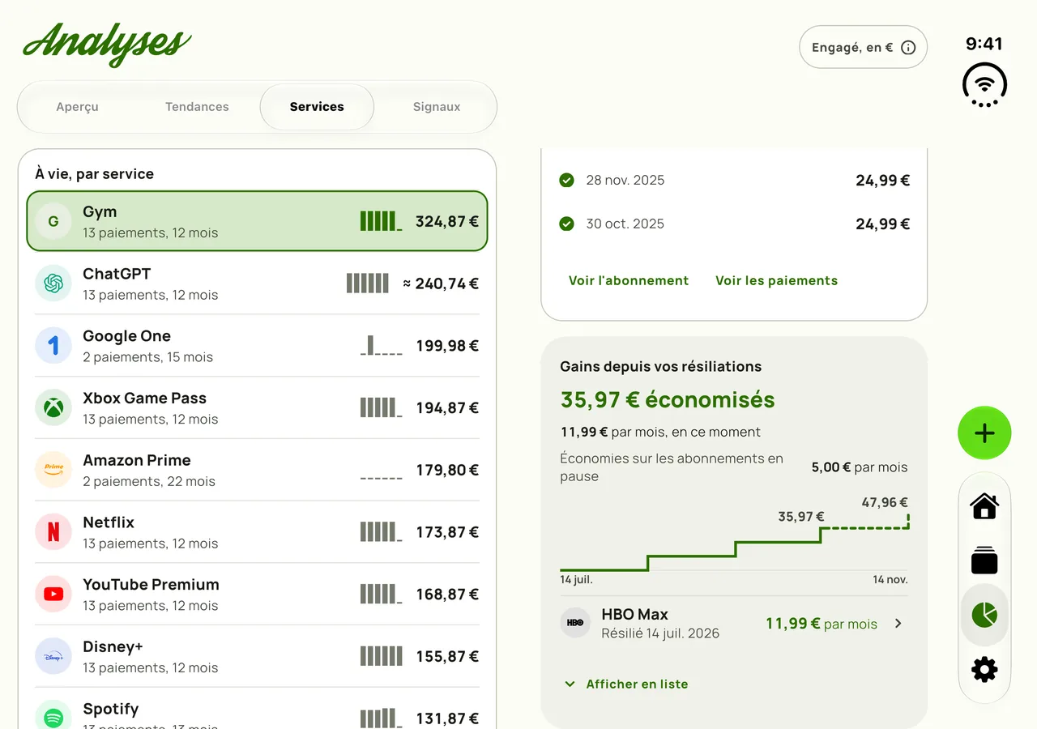Open the Gym service icon
Screen dimensions: 1037x729
[53, 221]
